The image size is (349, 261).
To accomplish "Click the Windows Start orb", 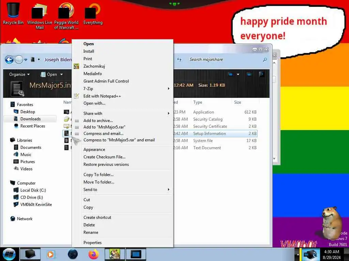I will coord(9,254).
